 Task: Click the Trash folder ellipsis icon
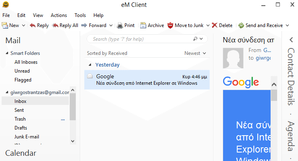[x=63, y=120]
